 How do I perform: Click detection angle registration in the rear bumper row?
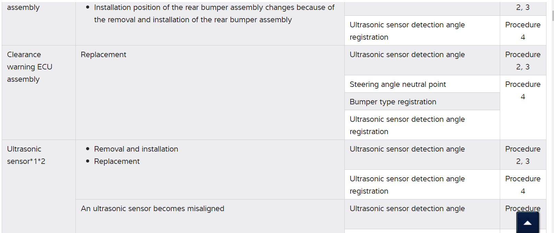click(407, 31)
